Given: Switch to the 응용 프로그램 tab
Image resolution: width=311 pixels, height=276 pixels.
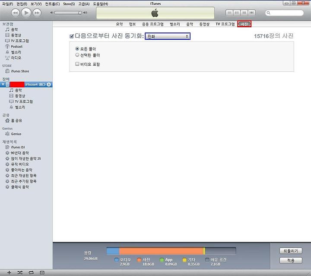Looking at the screenshot, I should [x=153, y=24].
